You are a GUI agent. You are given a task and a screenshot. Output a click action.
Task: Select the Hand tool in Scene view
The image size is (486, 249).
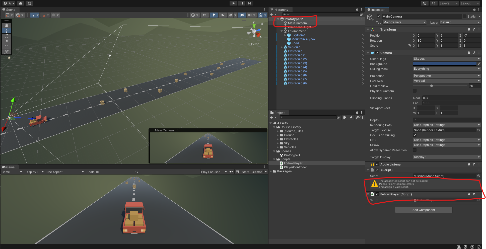[x=7, y=26]
